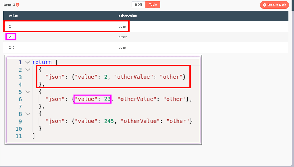This screenshot has height=167, width=294.
Task: Click the info icon beside Items: 3
Action: click(x=18, y=5)
